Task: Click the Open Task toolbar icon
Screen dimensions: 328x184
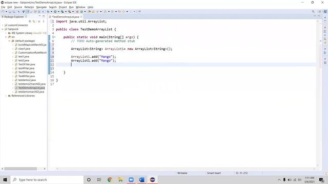Action: [93, 12]
